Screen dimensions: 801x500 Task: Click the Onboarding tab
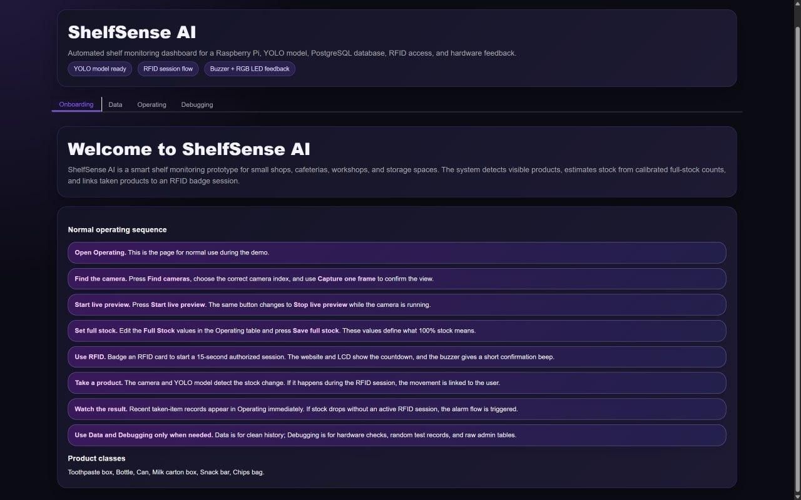point(76,104)
